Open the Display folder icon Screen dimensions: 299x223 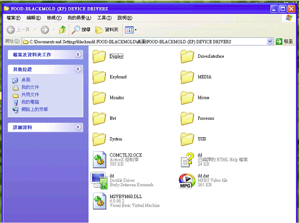(99, 56)
